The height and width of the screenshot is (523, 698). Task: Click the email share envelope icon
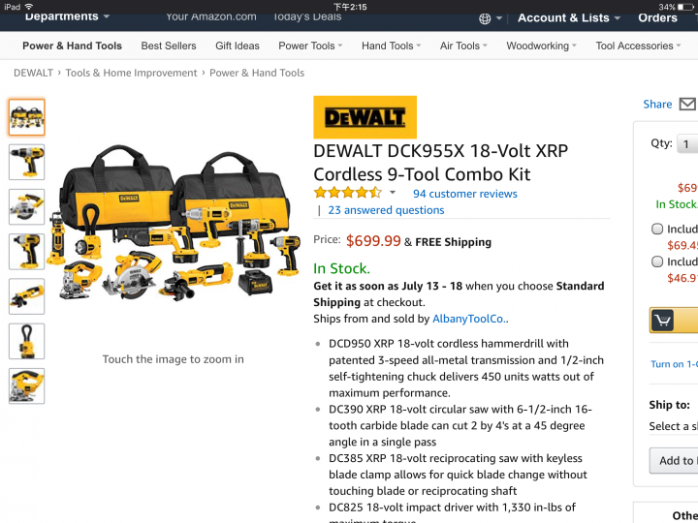[687, 104]
